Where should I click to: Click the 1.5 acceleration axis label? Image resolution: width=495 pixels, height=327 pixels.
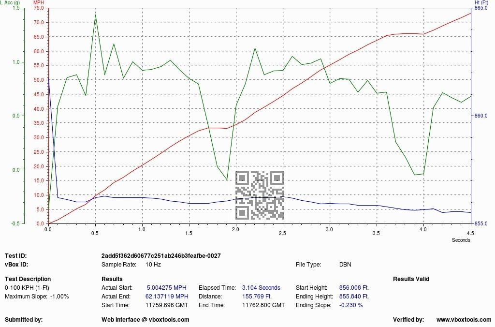[x=16, y=8]
